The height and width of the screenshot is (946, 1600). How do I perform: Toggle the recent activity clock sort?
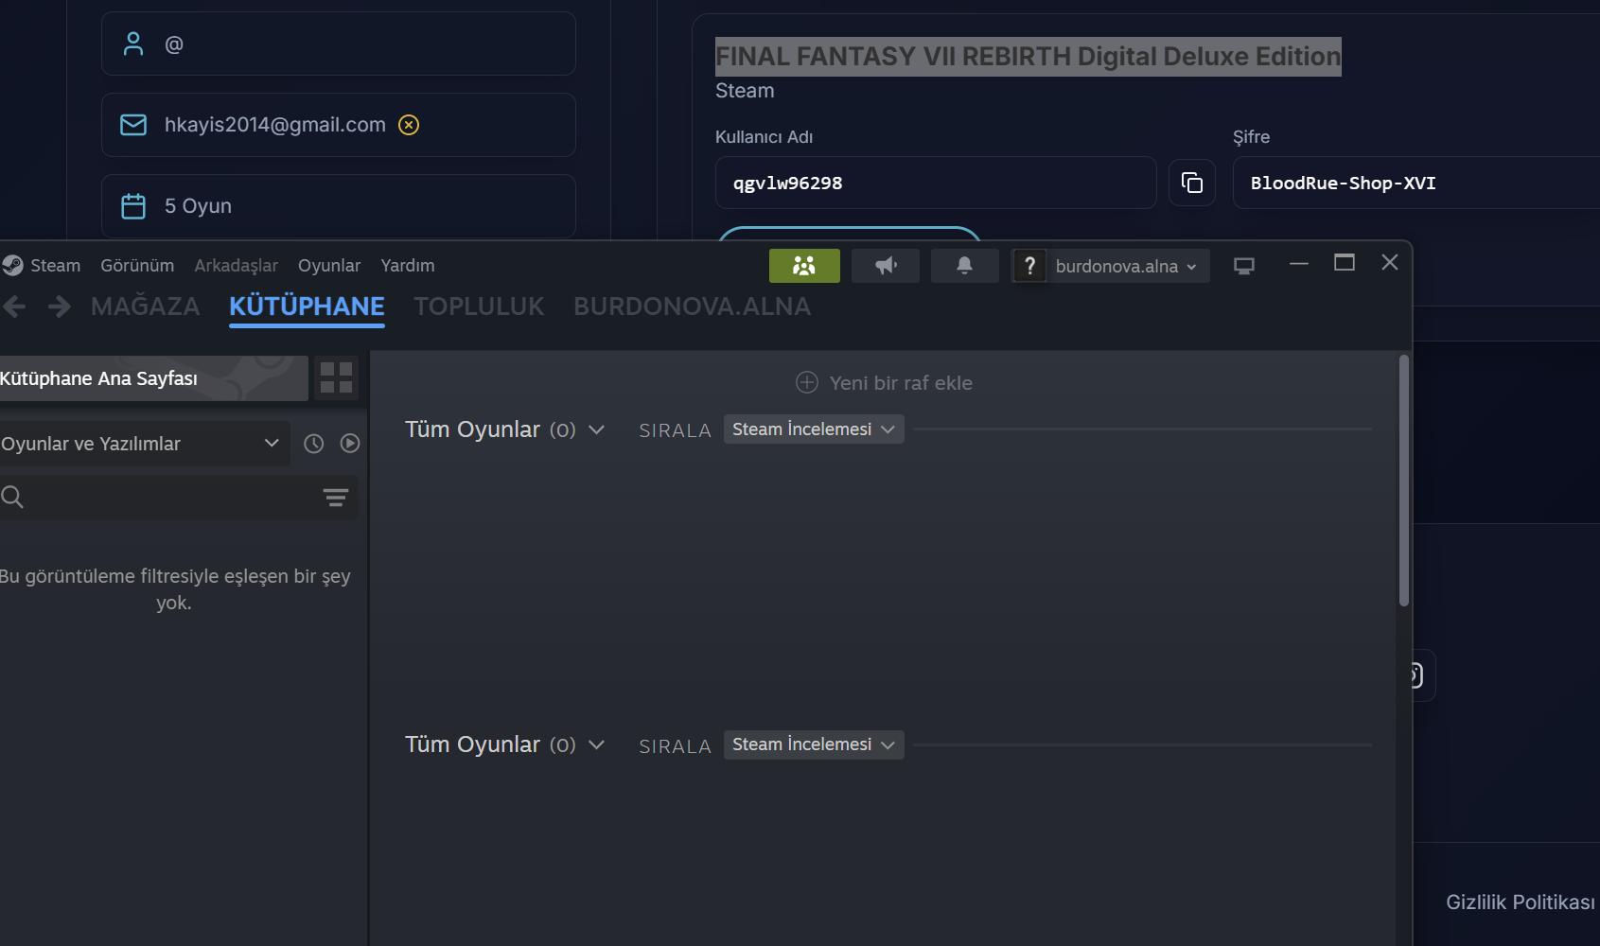[314, 444]
